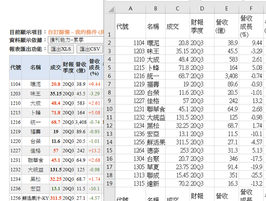Select Excel cell B8 containing 台榮
266x201 pixels.
point(156,93)
